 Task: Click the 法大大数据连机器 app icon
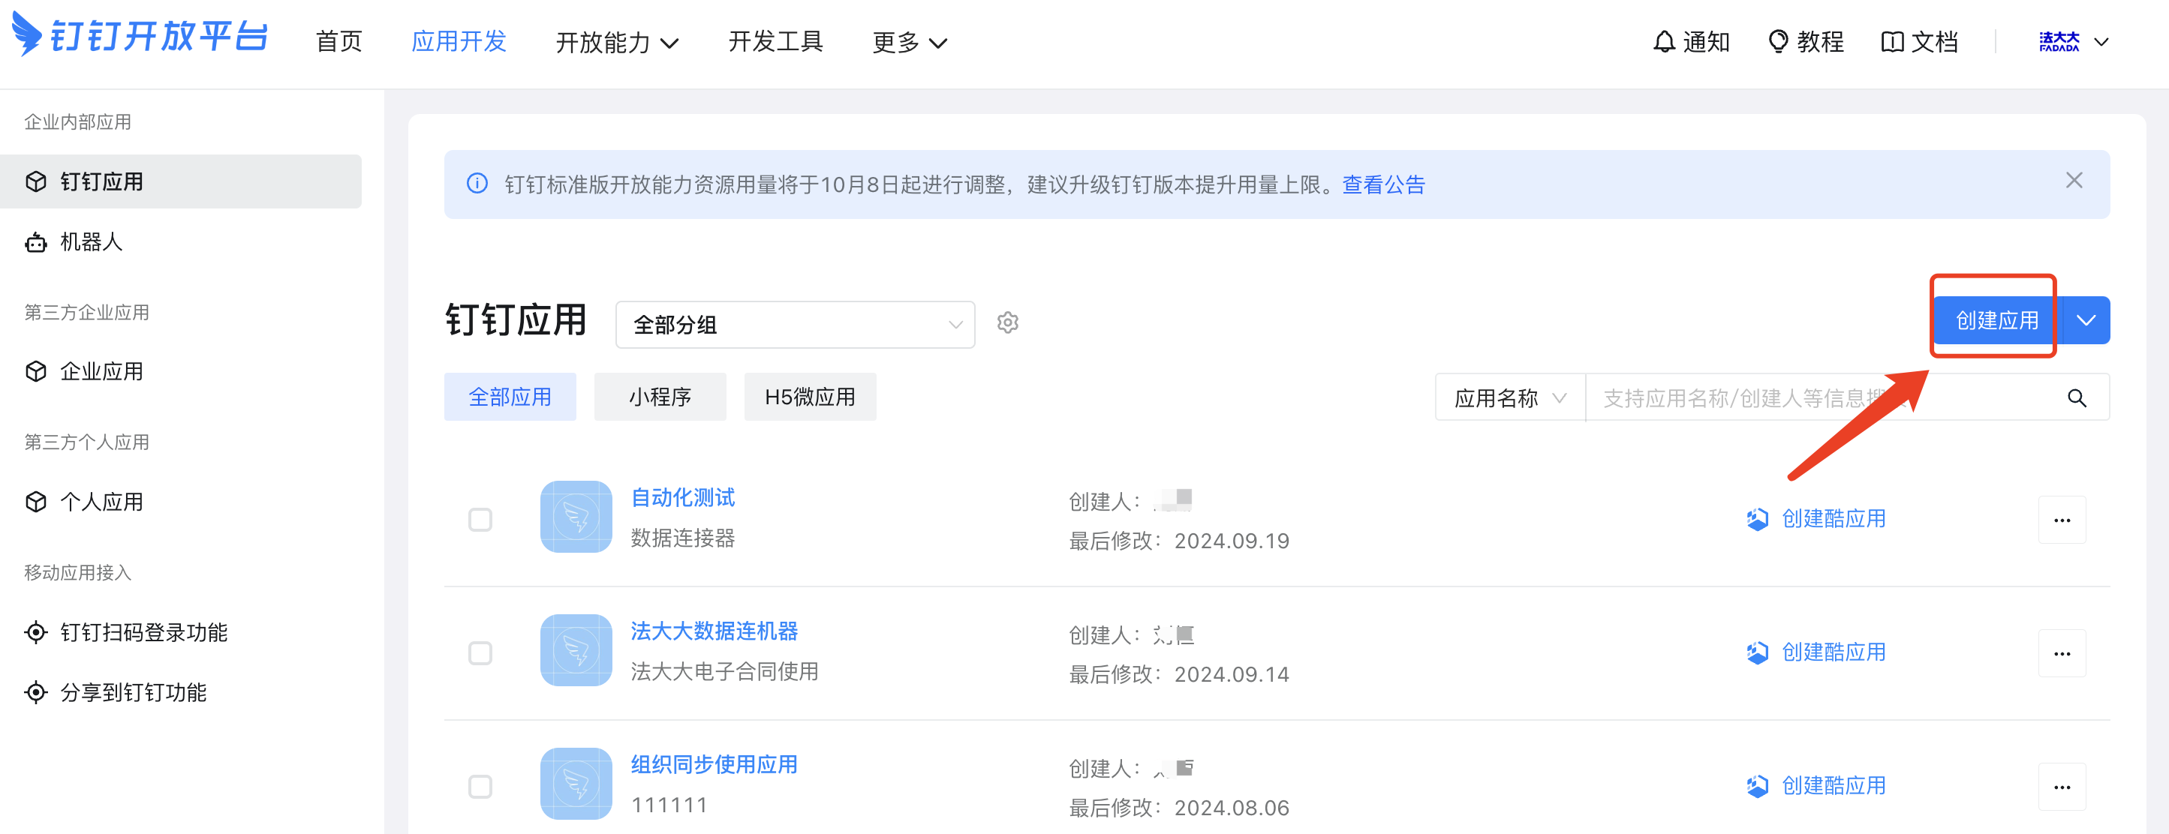pos(576,649)
